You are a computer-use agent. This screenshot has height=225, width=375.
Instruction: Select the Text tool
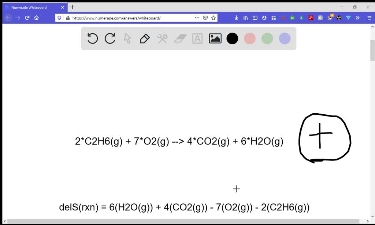click(197, 38)
